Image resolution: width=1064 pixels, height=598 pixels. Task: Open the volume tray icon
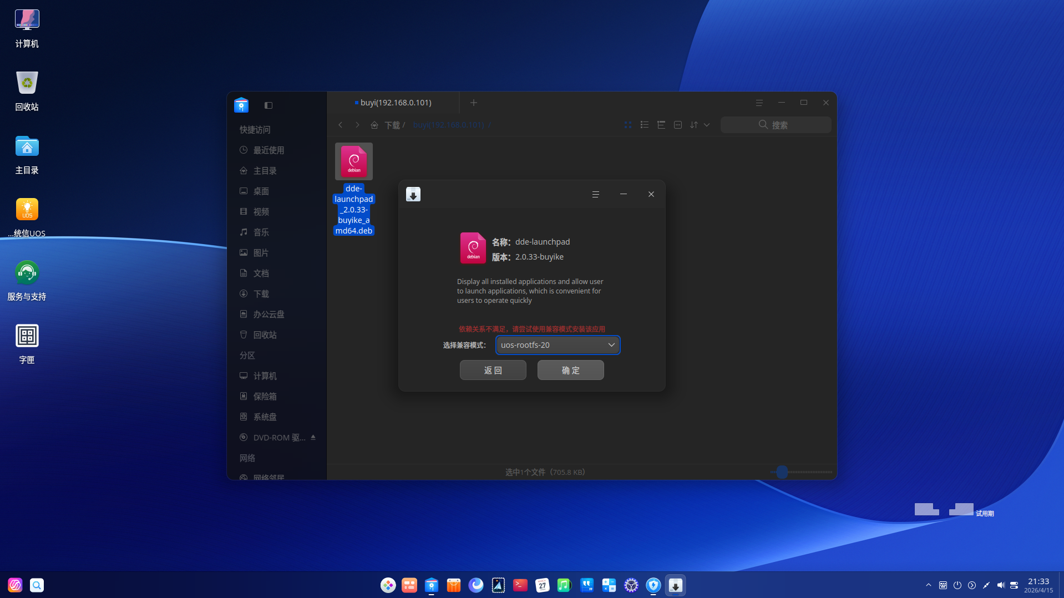1001,585
